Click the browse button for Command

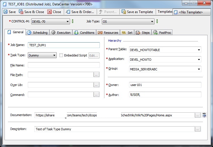point(96,94)
